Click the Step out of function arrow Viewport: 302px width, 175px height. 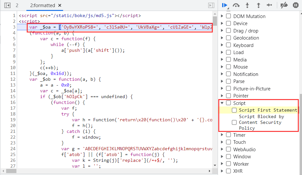tap(258, 5)
